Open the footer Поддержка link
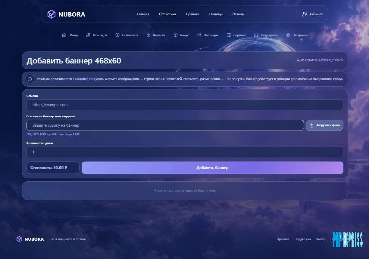This screenshot has height=259, width=369. pyautogui.click(x=303, y=239)
